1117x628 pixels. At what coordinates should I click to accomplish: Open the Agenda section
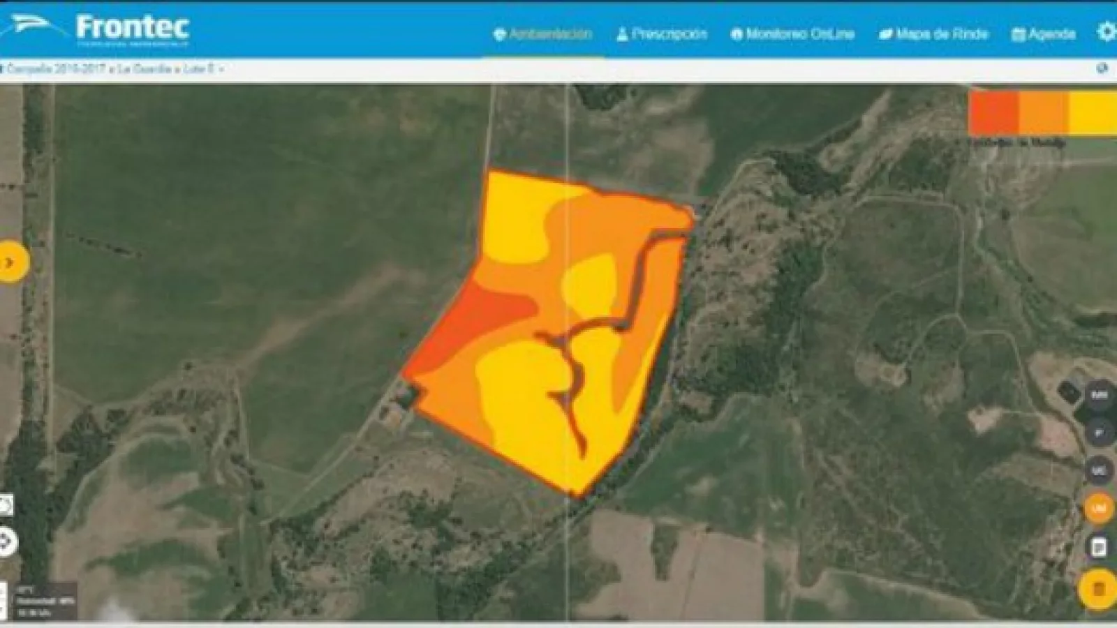tap(1043, 33)
